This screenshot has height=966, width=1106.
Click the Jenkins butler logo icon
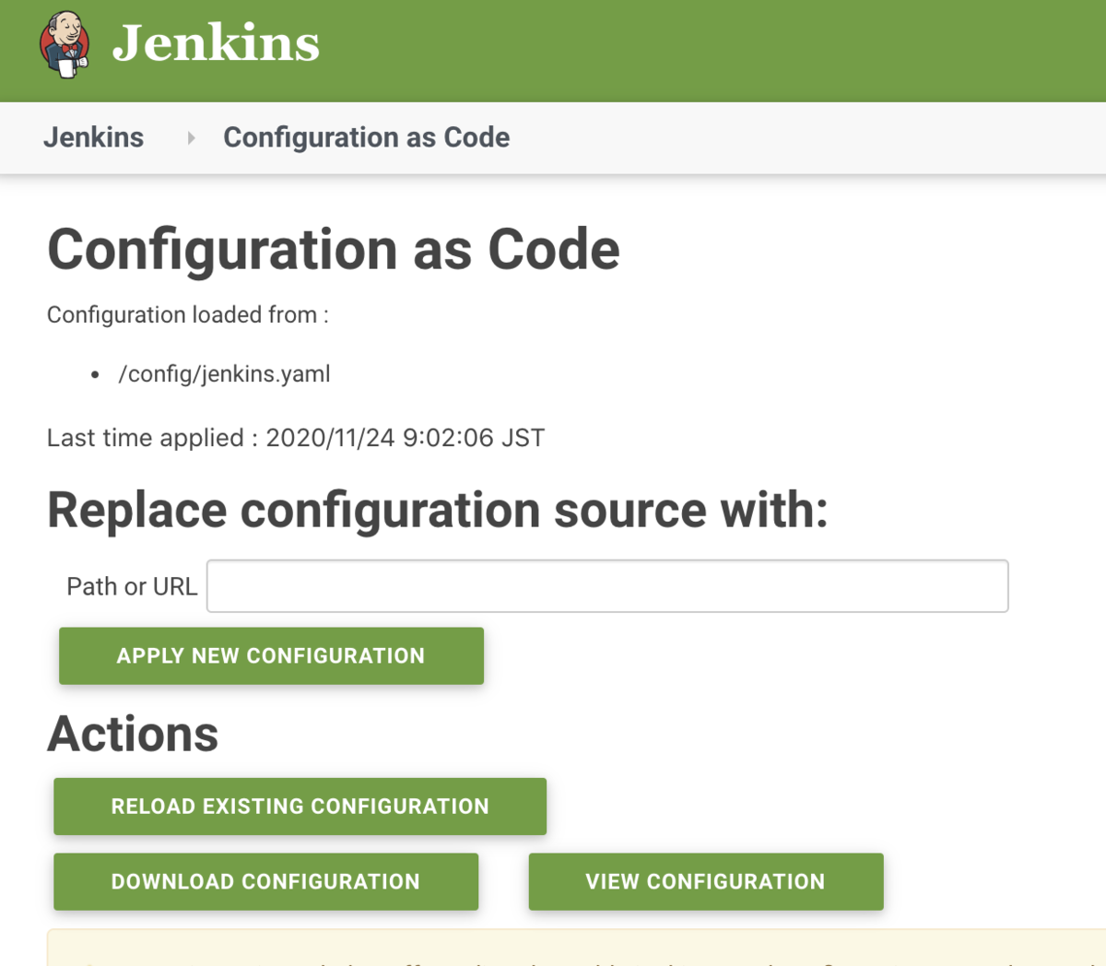pos(65,44)
